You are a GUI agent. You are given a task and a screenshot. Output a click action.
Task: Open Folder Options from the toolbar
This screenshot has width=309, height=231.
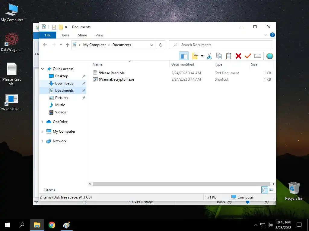pos(195,56)
